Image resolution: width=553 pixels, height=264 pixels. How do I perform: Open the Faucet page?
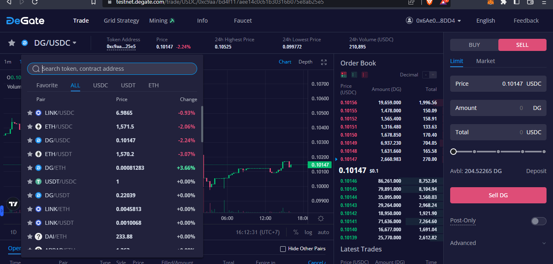(x=243, y=21)
